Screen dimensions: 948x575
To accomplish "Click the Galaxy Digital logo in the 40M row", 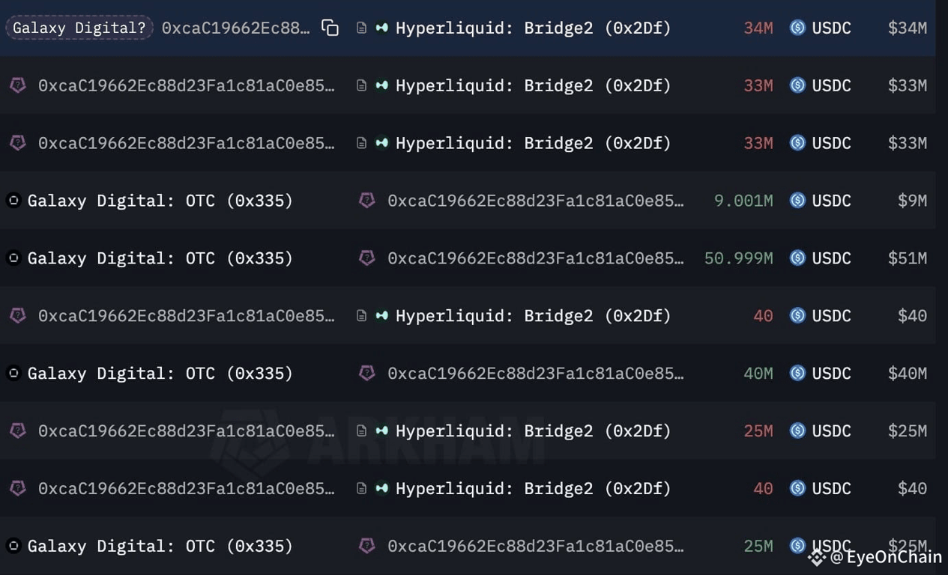I will tap(13, 373).
